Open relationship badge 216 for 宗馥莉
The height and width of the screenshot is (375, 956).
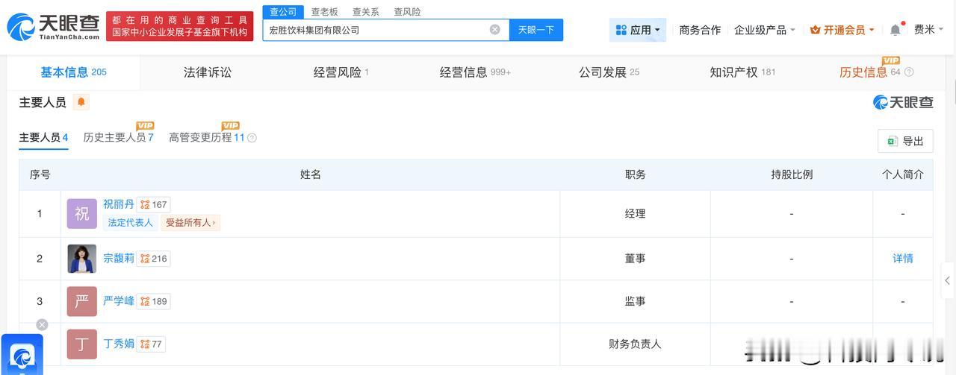(x=154, y=259)
